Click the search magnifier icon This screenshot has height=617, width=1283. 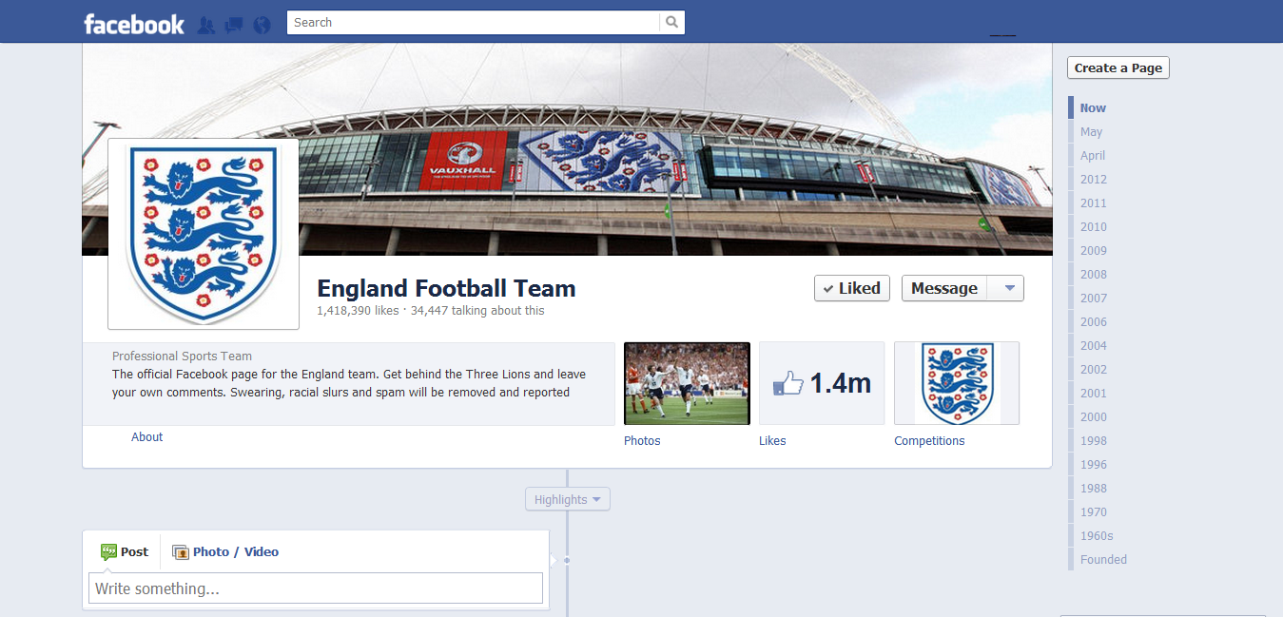tap(671, 23)
